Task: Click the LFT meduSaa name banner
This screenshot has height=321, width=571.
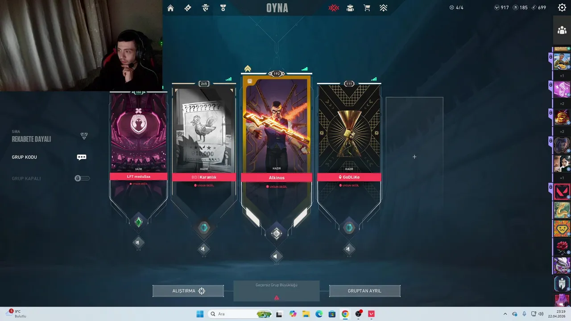Action: point(138,177)
